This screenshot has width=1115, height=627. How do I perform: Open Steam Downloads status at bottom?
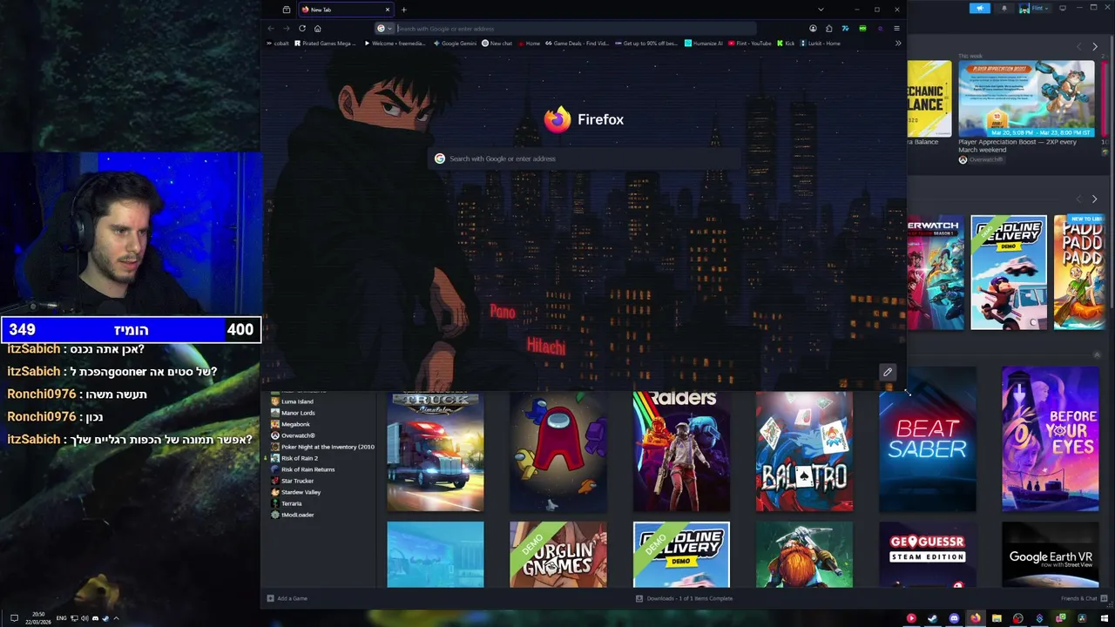tap(684, 598)
